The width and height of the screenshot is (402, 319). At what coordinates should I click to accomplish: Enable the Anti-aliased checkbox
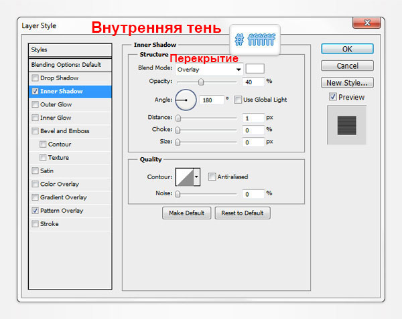pyautogui.click(x=212, y=177)
